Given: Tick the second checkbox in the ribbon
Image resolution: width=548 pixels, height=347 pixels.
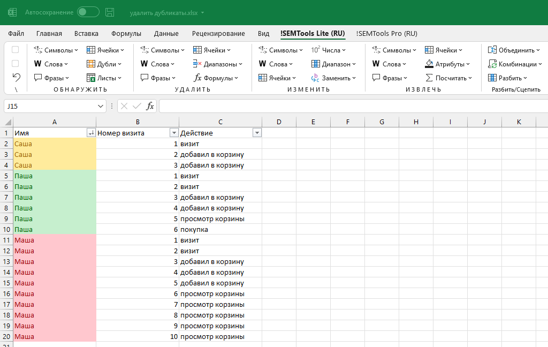Looking at the screenshot, I should click(x=16, y=64).
